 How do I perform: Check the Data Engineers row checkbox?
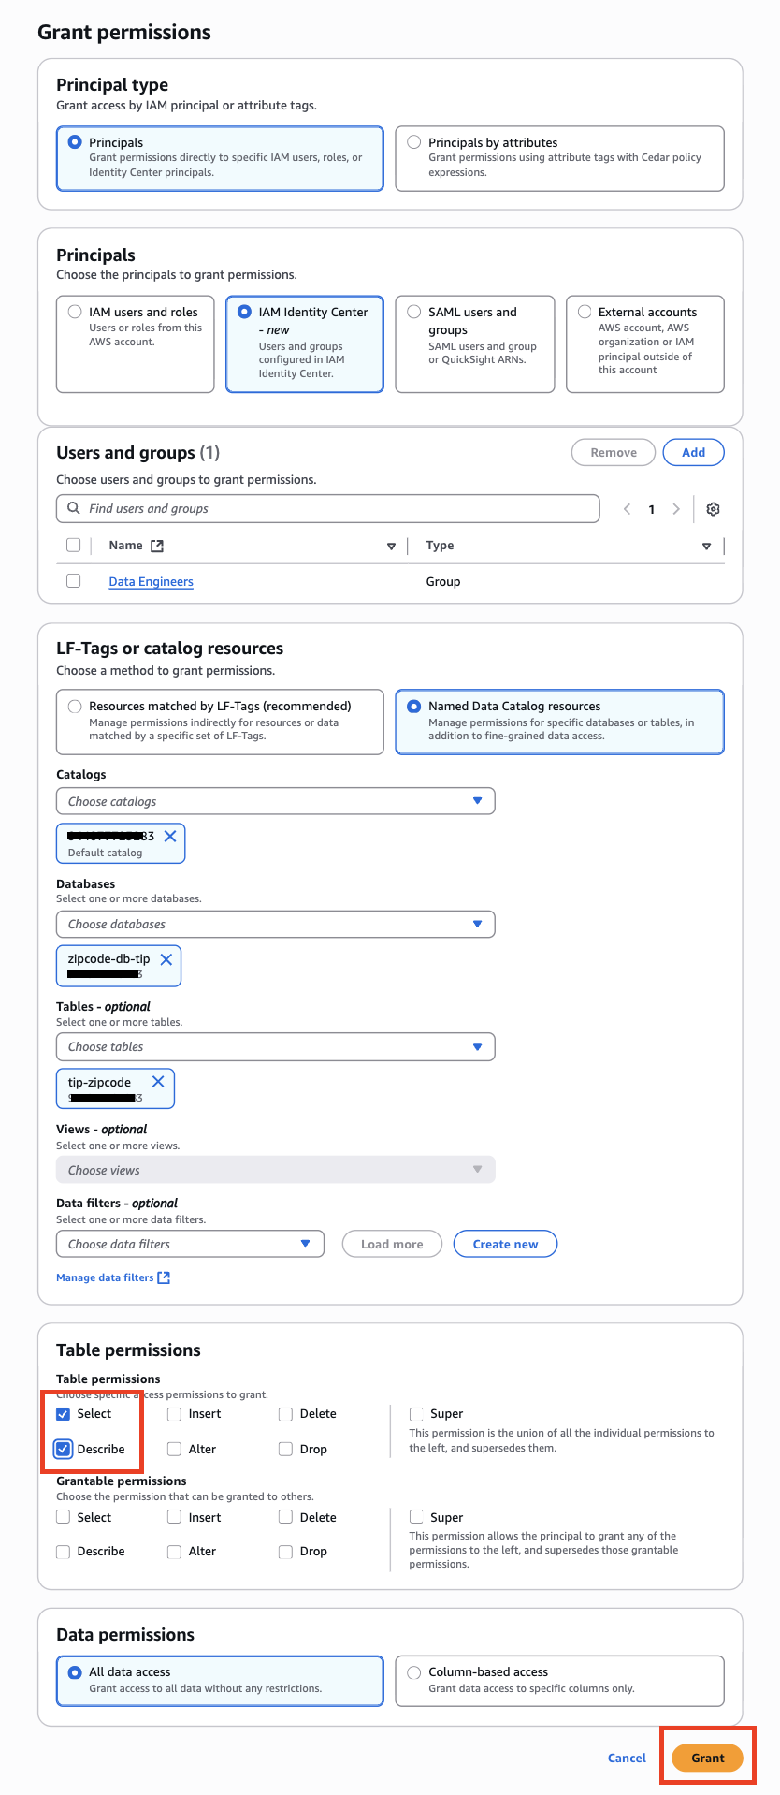[74, 581]
